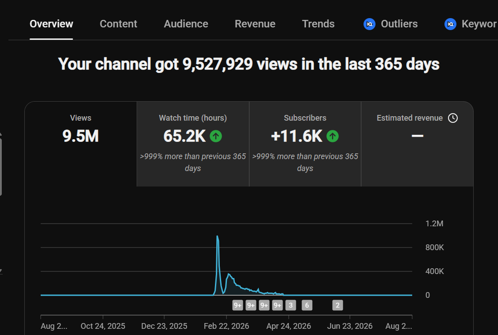Select the Estimated revenue metric card

(x=418, y=144)
